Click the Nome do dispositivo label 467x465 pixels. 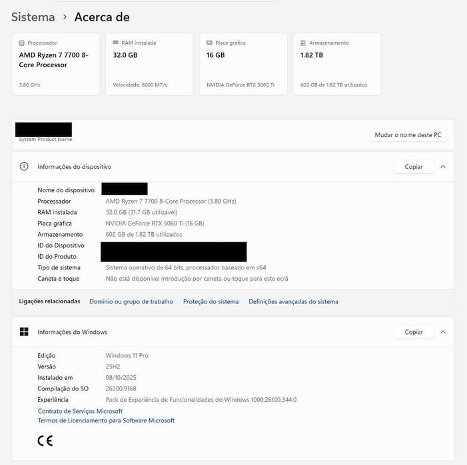(66, 190)
